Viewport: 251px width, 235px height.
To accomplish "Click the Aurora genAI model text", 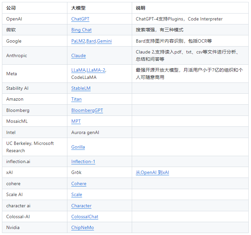I will 85,132.
